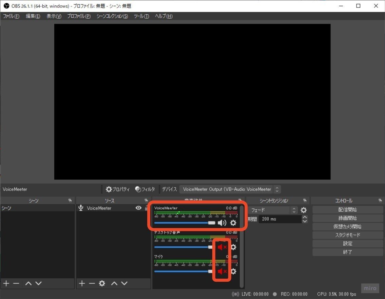Open マイク channel settings gear
This screenshot has width=385, height=299.
click(233, 271)
